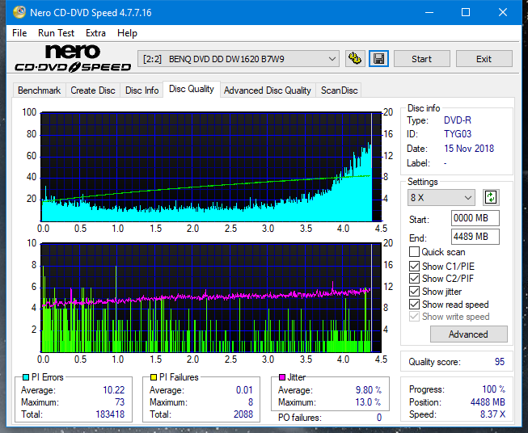Minimize the Nero CD-DVD Speed window
528x433 pixels.
[x=429, y=12]
